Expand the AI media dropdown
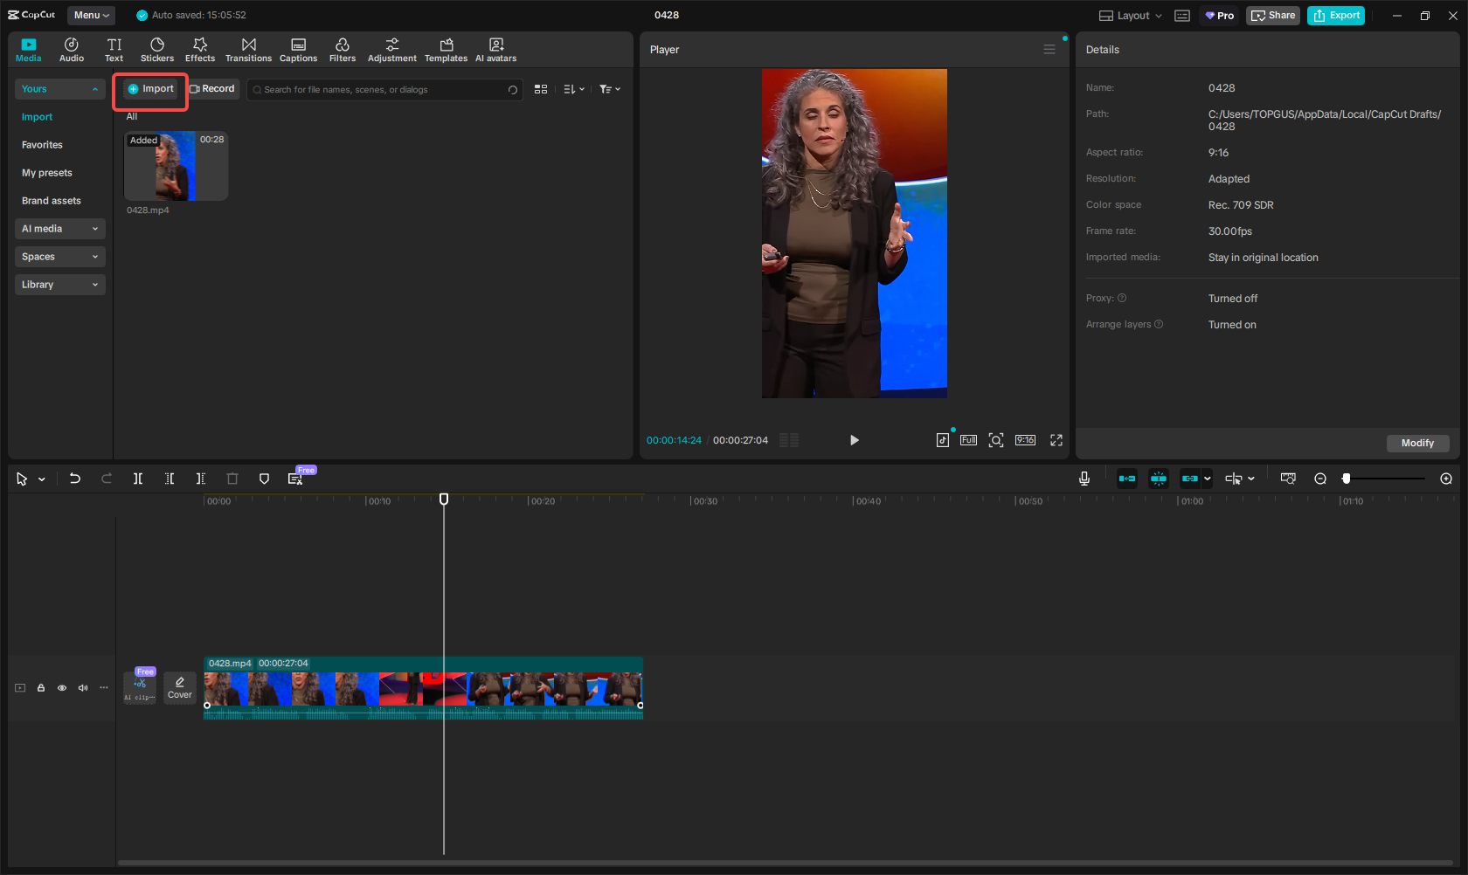 coord(59,229)
